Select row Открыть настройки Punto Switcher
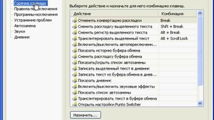Image resolution: width=214 pixels, height=120 pixels. pyautogui.click(x=134, y=104)
